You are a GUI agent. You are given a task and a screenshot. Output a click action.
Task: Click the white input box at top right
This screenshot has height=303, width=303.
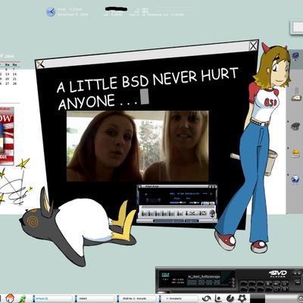point(297,27)
